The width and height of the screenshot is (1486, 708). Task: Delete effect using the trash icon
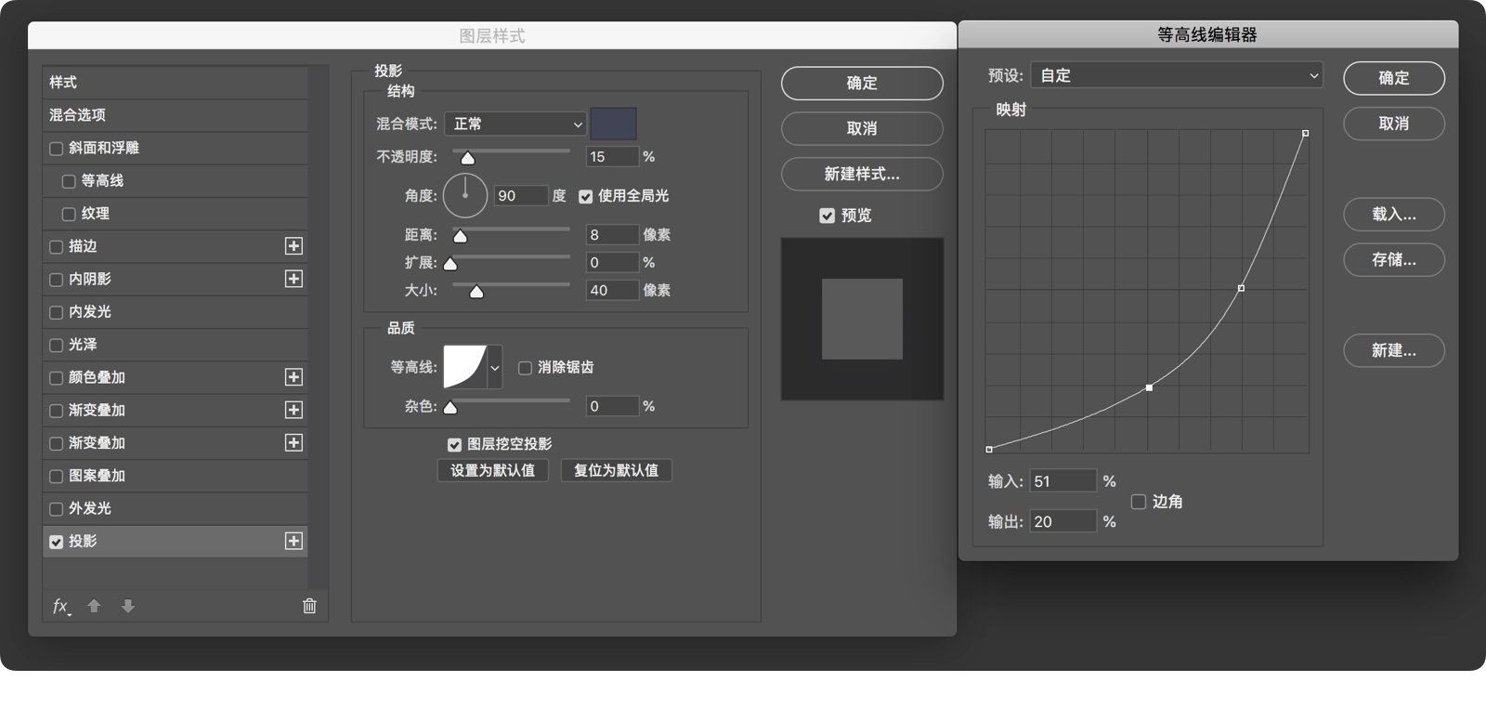point(309,606)
